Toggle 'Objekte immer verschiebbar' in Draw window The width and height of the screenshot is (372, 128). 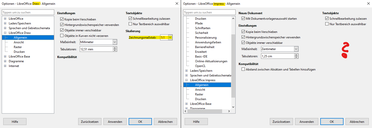pos(62,30)
